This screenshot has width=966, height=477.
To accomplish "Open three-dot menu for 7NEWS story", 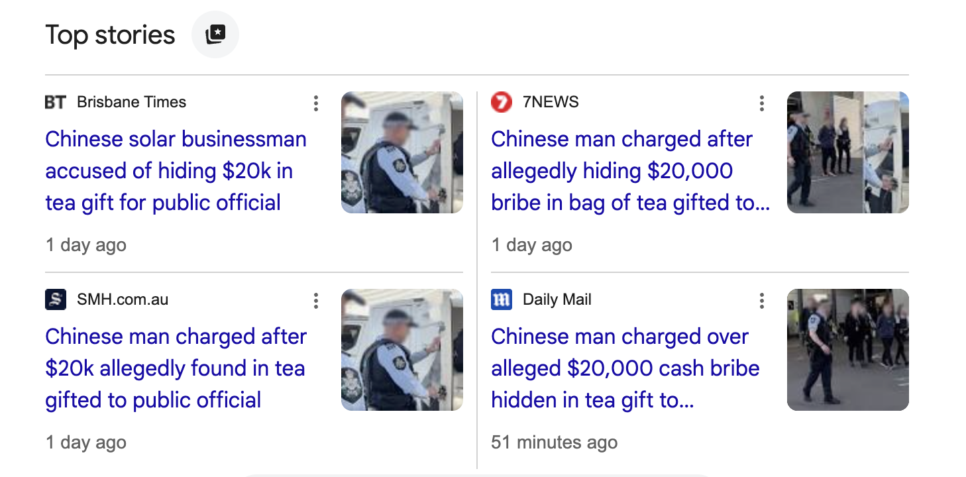I will coord(762,103).
